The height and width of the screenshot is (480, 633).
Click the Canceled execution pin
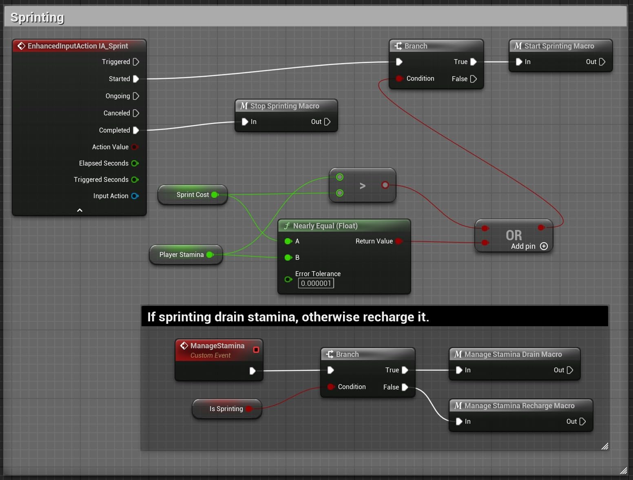click(x=136, y=113)
